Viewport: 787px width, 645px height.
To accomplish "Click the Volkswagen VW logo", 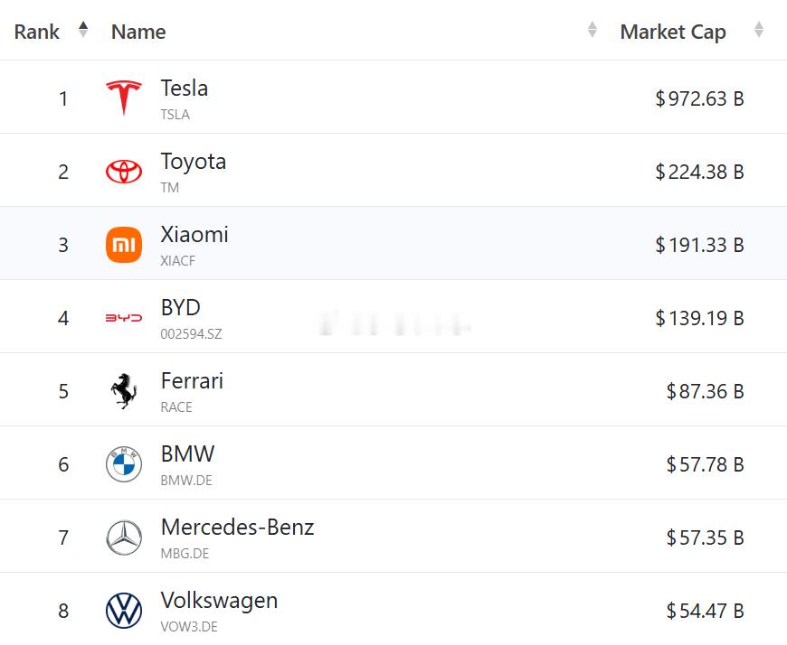I will [124, 611].
